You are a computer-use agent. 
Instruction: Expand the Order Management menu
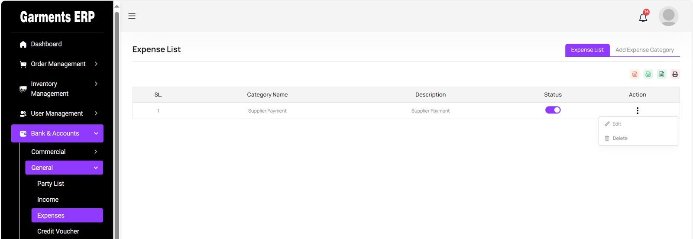click(x=58, y=64)
